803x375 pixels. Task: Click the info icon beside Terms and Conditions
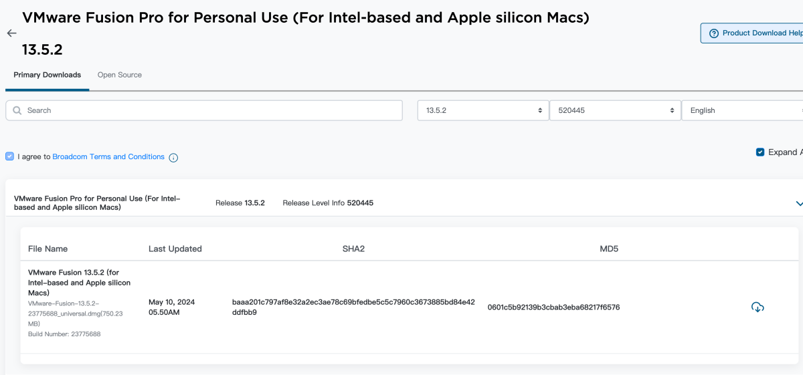[173, 158]
